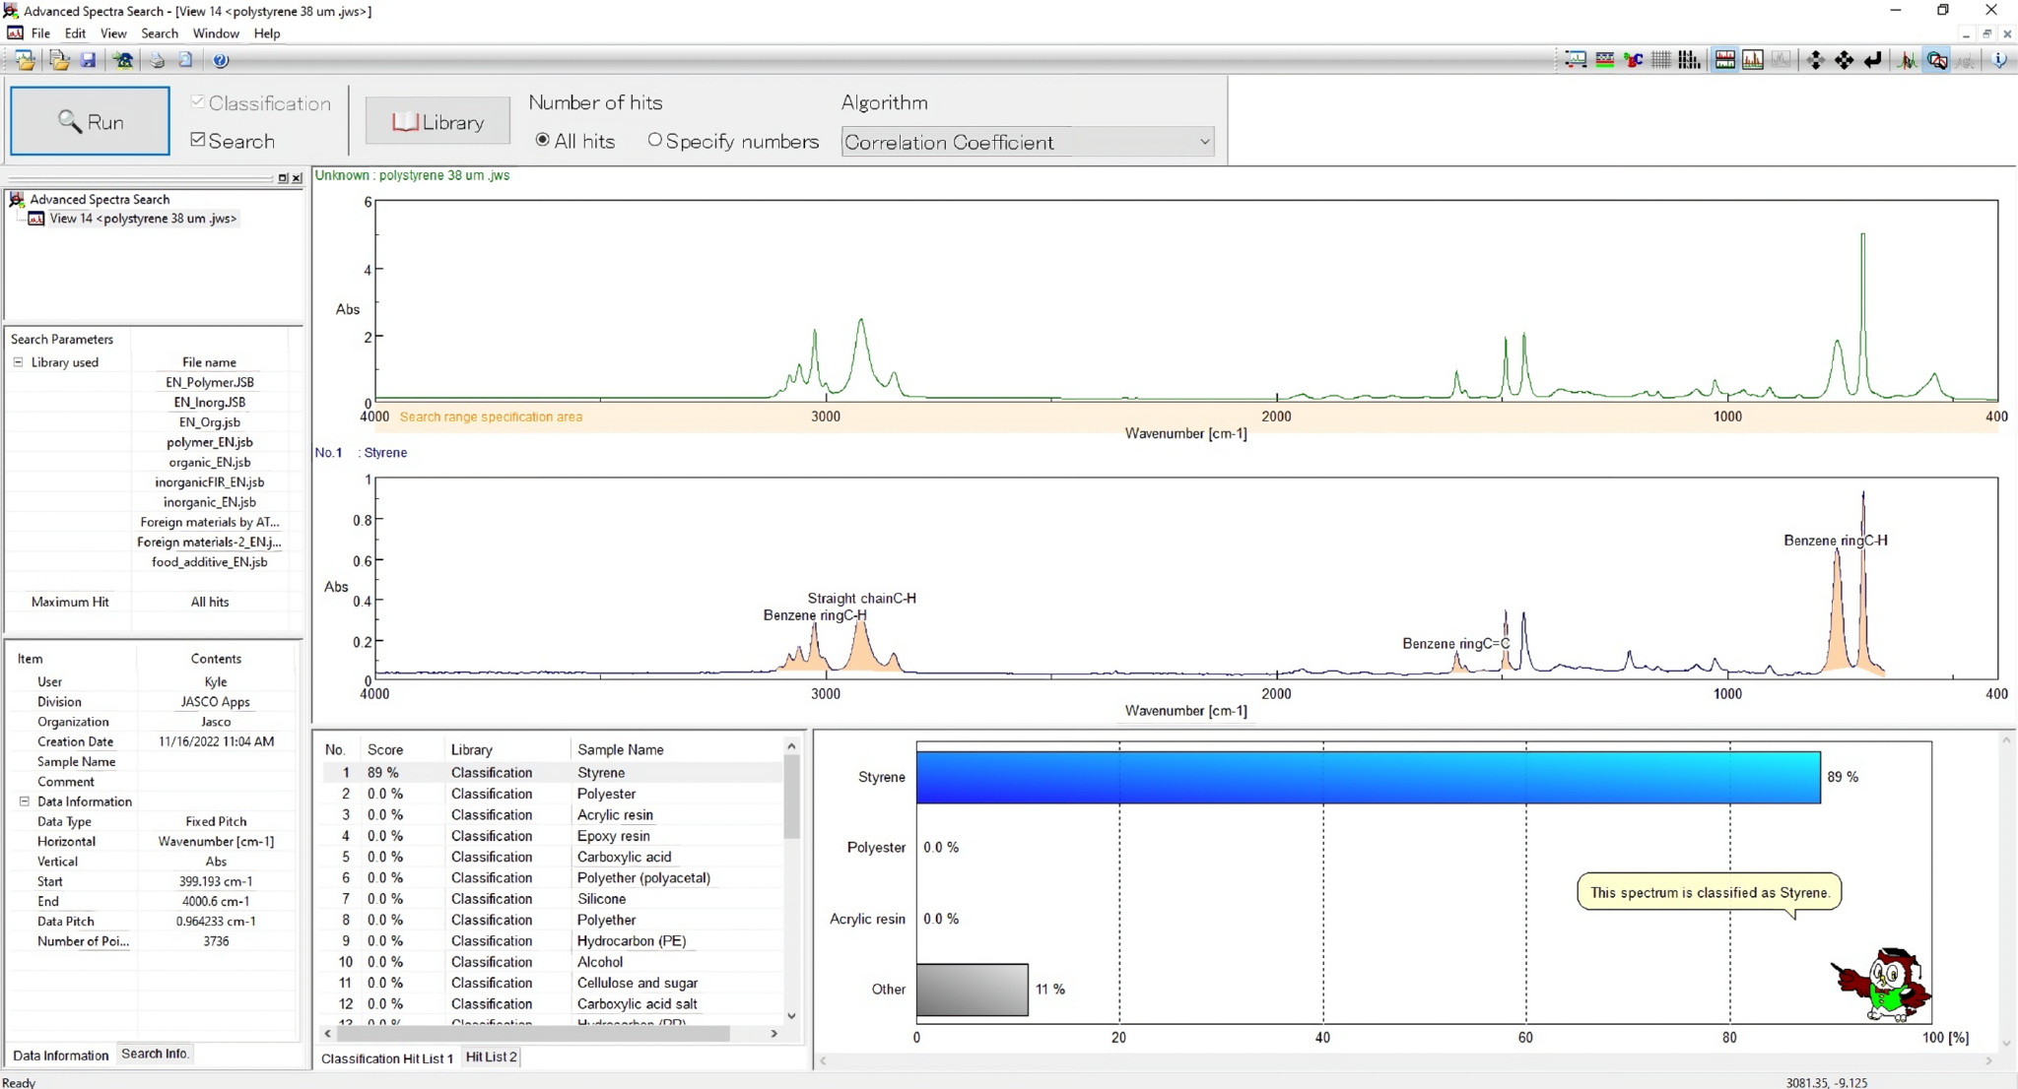Viewport: 2018px width, 1089px height.
Task: Click the blue info bubble icon
Action: point(1999,60)
